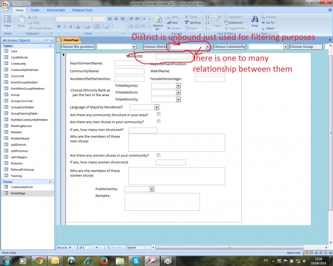Center text alignment in ribbon
The image size is (333, 266).
116,19
